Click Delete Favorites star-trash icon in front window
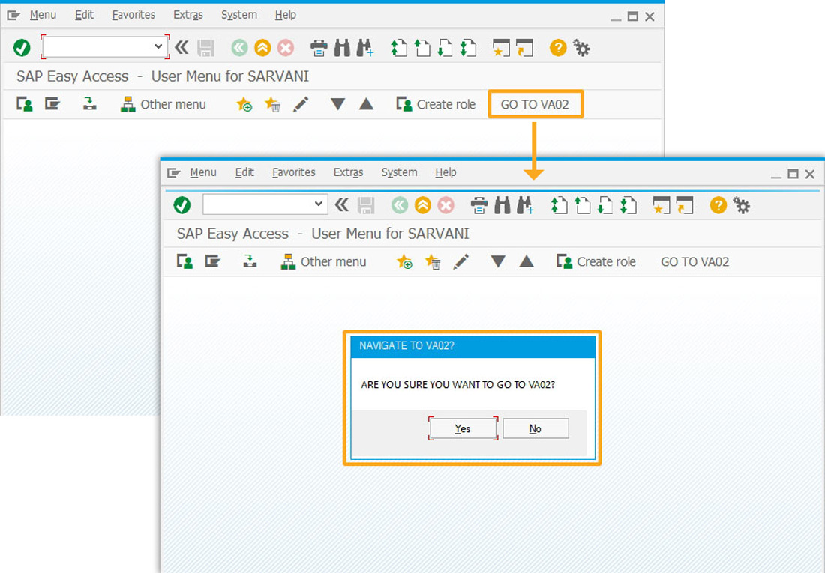Image resolution: width=825 pixels, height=573 pixels. click(x=433, y=262)
